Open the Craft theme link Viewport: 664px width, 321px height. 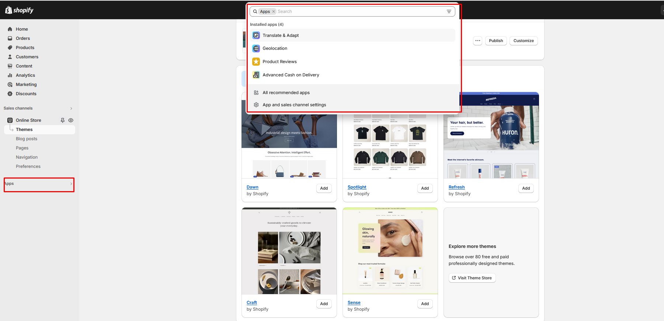[252, 303]
